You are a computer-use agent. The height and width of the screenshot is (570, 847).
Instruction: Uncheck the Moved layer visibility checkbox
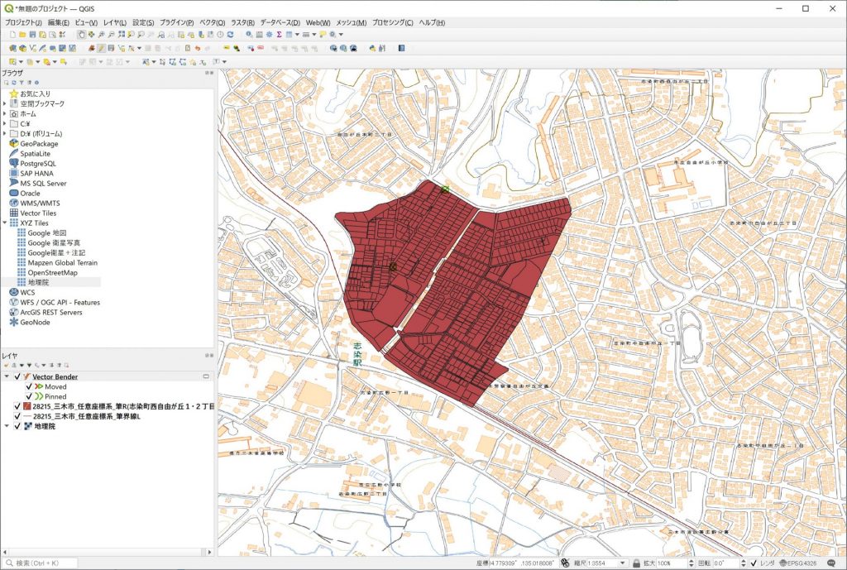29,386
